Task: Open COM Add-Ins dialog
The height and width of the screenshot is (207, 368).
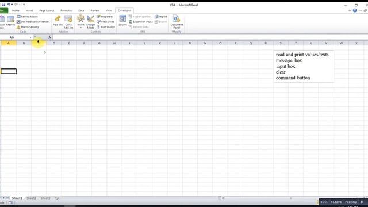Action: coord(68,22)
